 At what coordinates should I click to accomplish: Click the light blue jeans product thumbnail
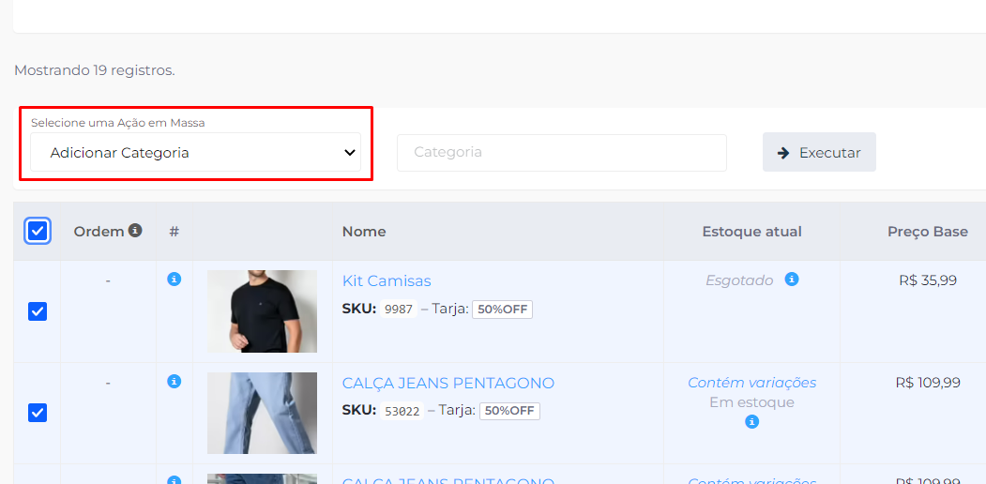pyautogui.click(x=263, y=413)
